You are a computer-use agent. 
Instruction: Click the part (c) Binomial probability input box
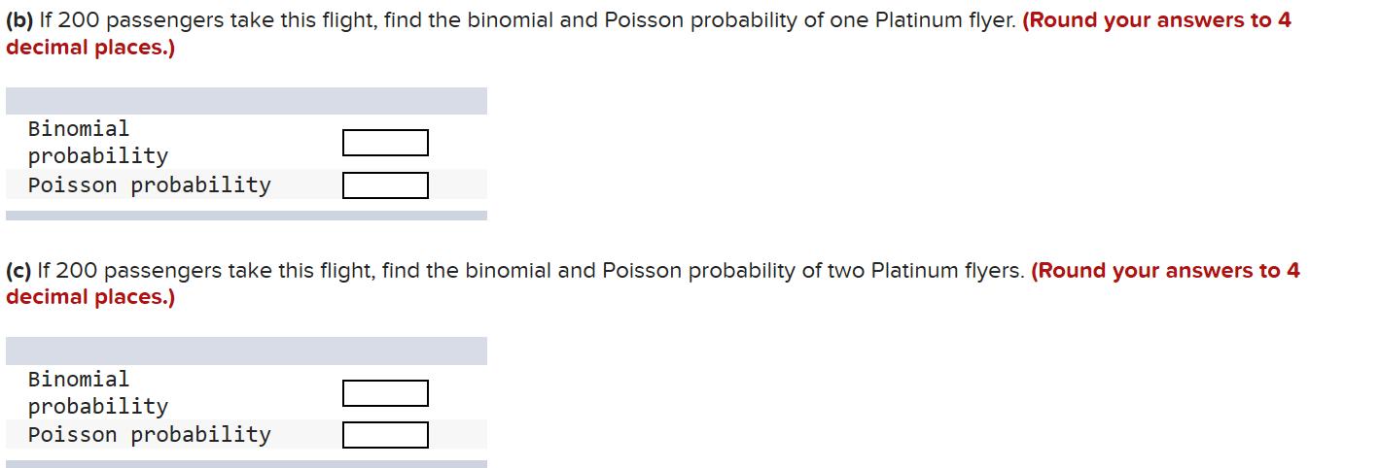pyautogui.click(x=385, y=393)
